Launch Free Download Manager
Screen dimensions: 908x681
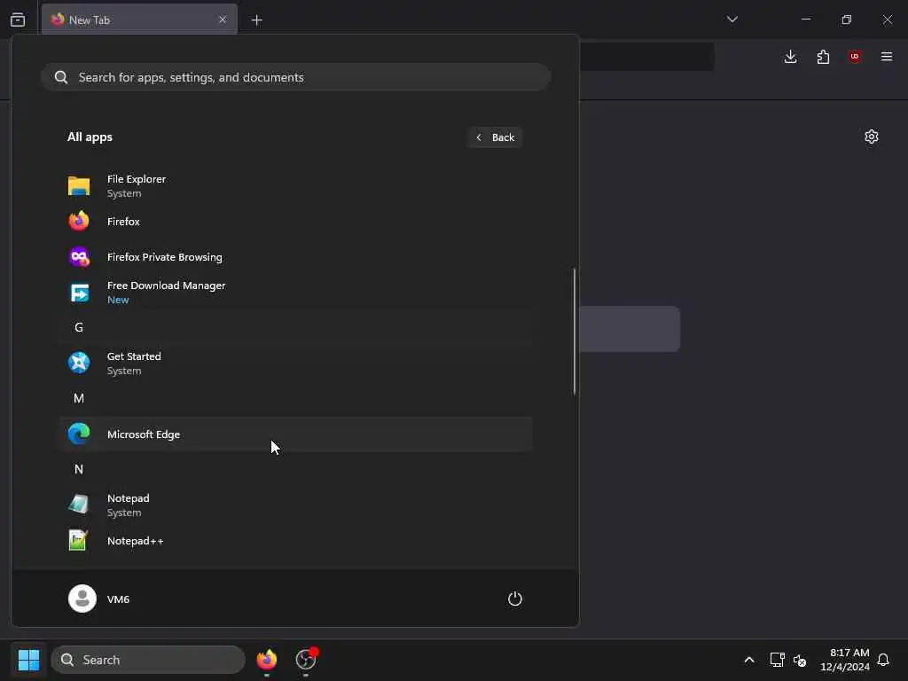295,293
